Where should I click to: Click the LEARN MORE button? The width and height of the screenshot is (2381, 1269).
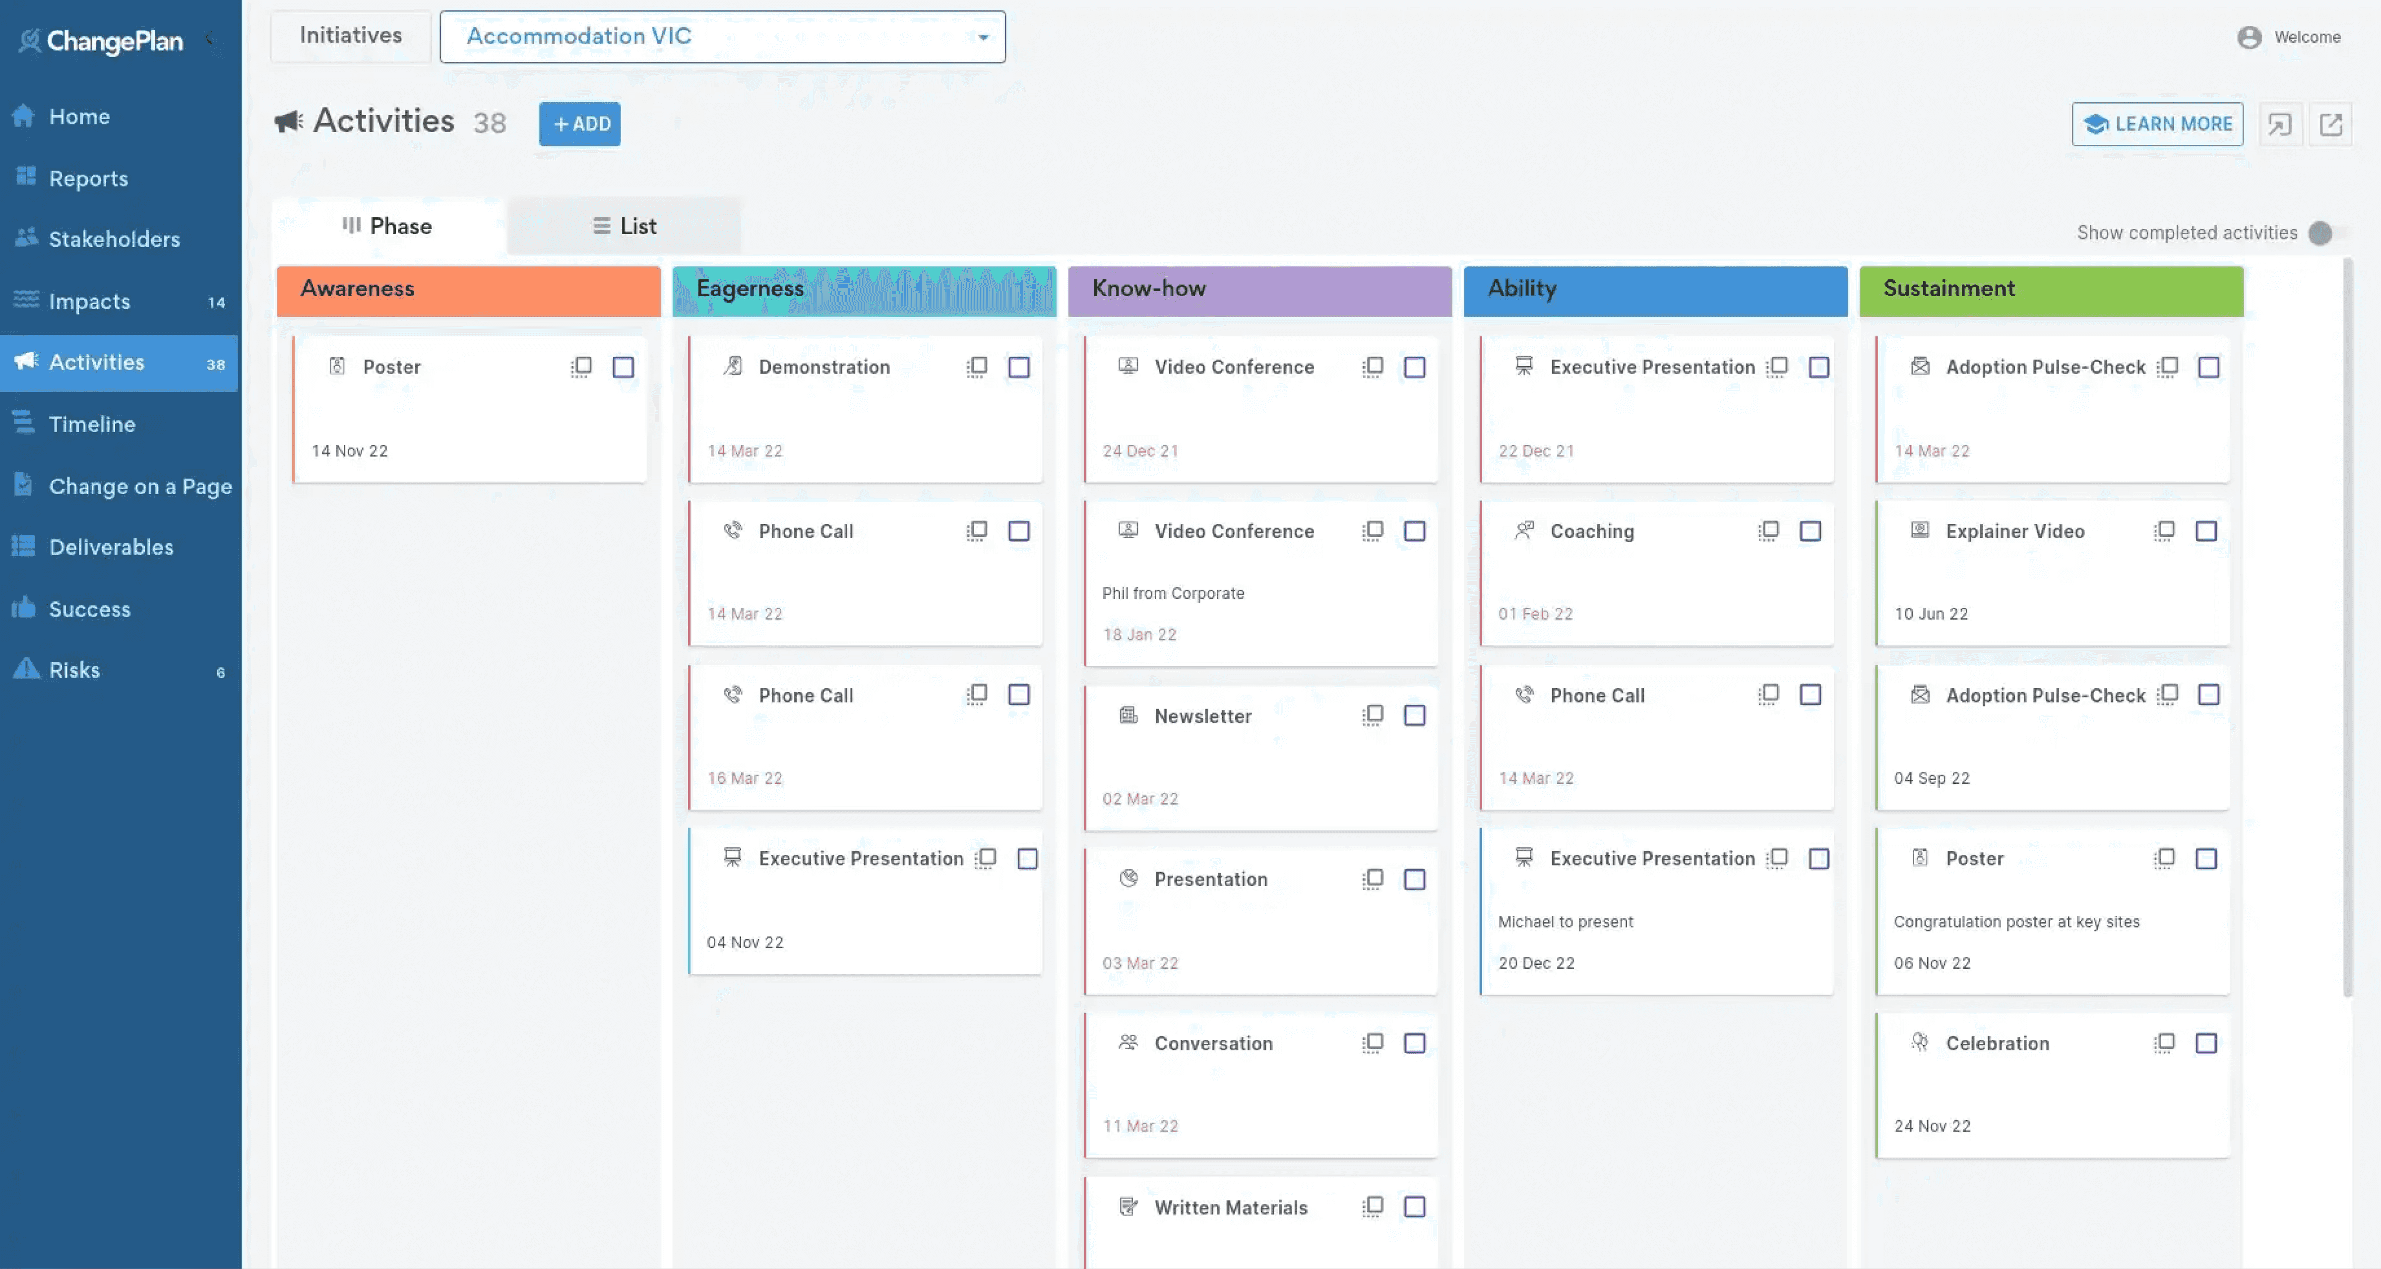[x=2157, y=124]
